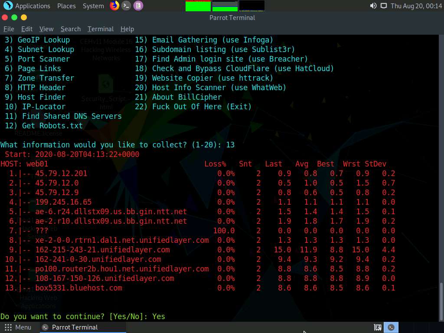444x333 pixels.
Task: Click hop 4 address 199.245.16.65
Action: pyautogui.click(x=63, y=202)
